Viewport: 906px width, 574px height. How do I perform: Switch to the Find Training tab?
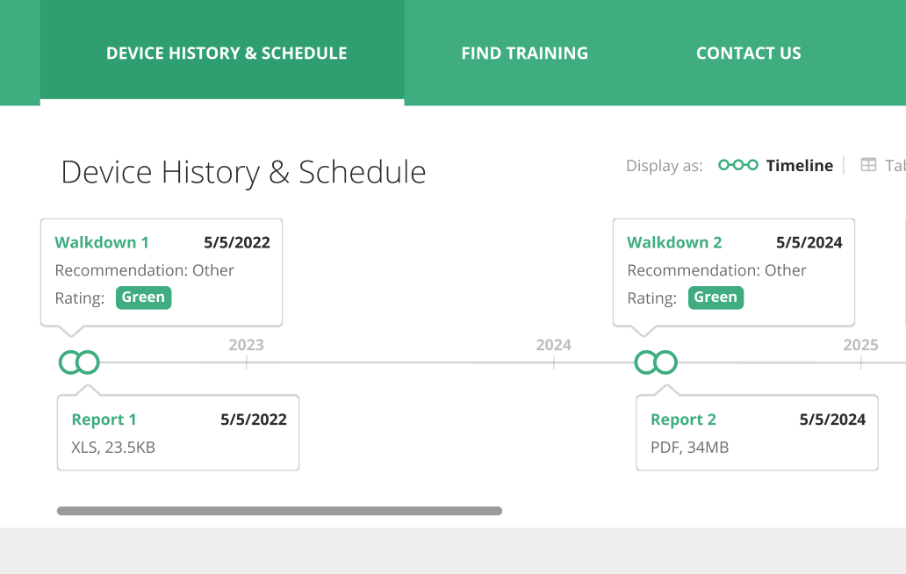[524, 54]
